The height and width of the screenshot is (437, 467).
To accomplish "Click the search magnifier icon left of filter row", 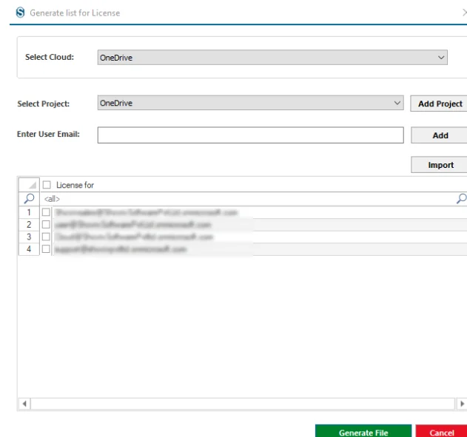I will pyautogui.click(x=29, y=199).
